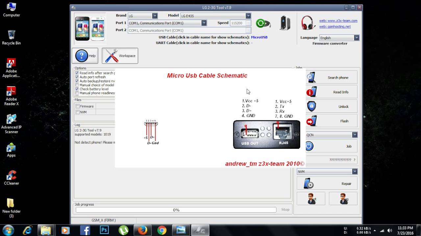
Task: Open the gsmhosting.net link
Action: [x=335, y=27]
